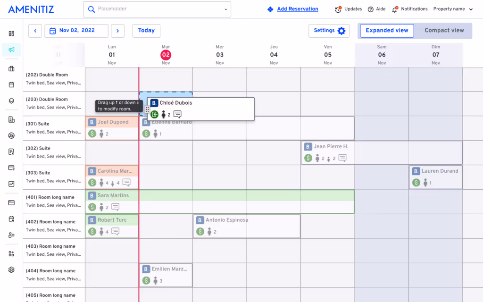Click the suitcase bookings icon in sidebar

click(x=10, y=68)
